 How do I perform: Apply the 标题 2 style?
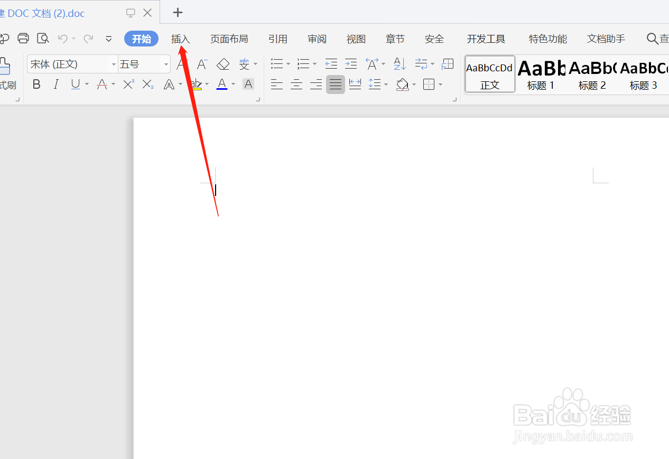592,74
